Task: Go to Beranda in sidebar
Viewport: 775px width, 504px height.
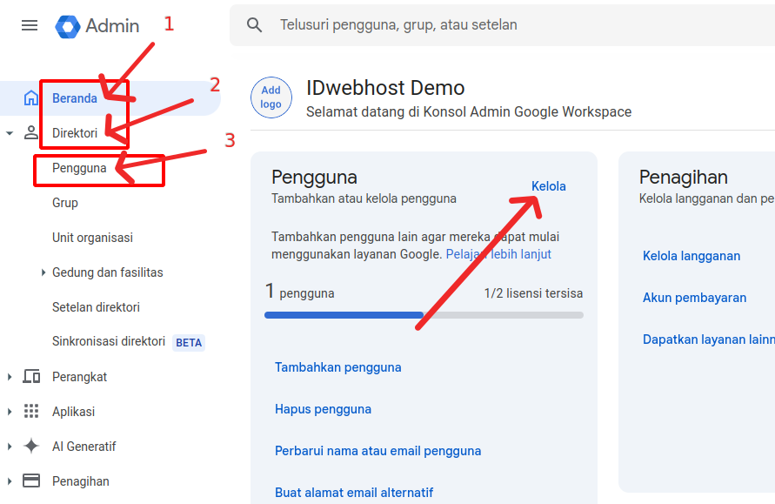Action: [x=75, y=98]
